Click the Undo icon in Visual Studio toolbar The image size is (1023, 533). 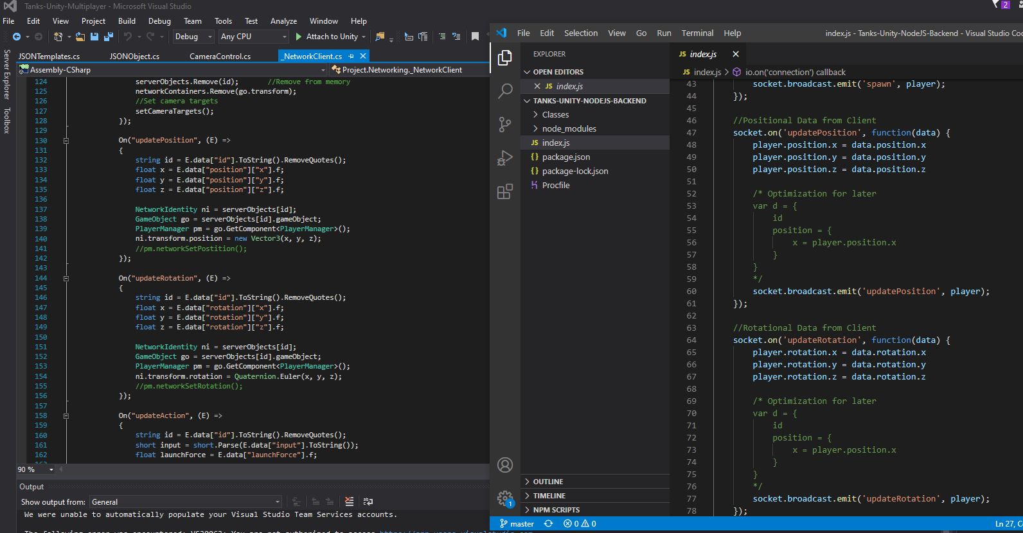click(x=128, y=37)
